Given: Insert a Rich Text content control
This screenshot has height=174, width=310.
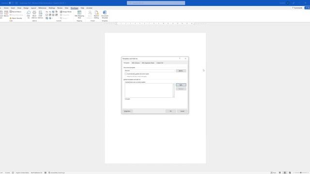Looking at the screenshot, I should pos(47,12).
